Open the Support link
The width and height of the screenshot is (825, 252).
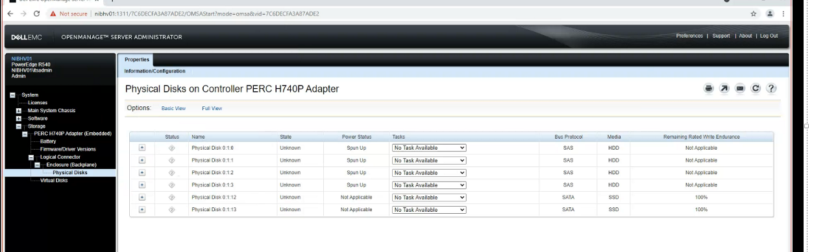pyautogui.click(x=721, y=36)
